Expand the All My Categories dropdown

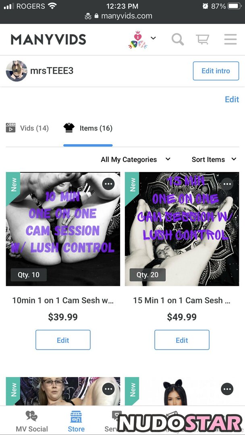pyautogui.click(x=135, y=159)
